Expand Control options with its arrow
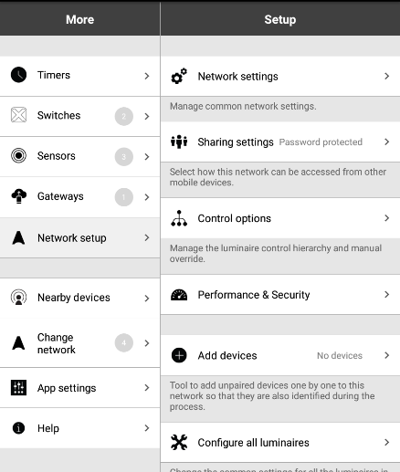 pyautogui.click(x=386, y=218)
